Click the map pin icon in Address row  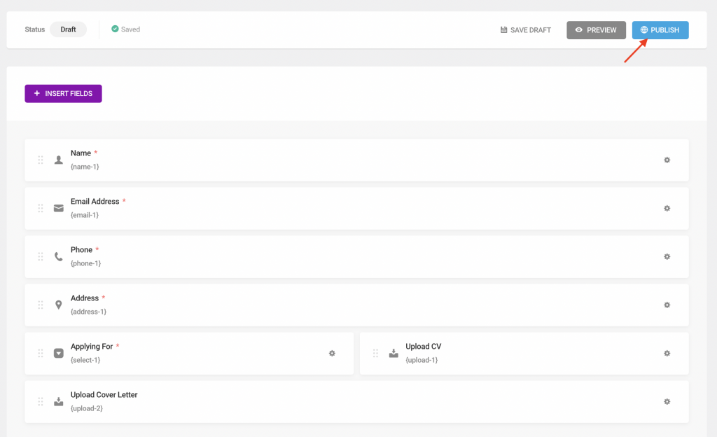[59, 305]
